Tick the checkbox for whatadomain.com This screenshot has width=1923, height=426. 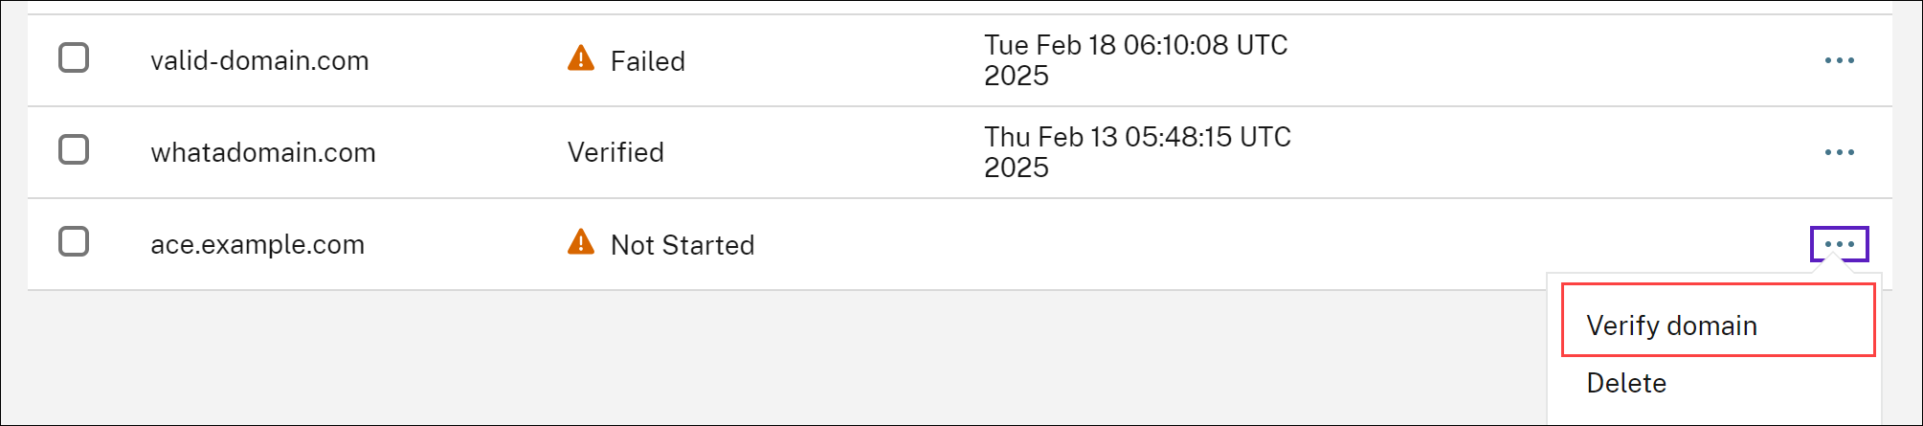74,150
